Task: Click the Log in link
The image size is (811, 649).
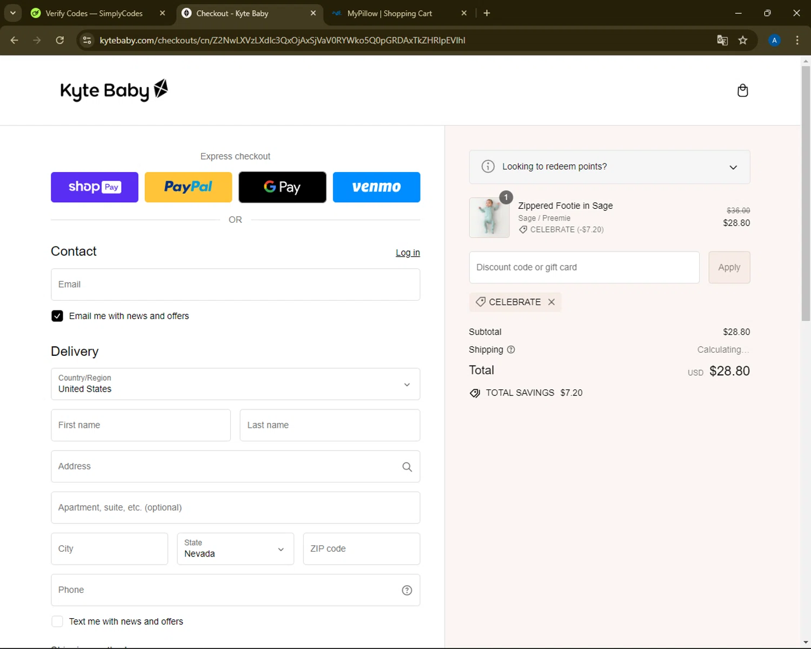Action: (x=408, y=253)
